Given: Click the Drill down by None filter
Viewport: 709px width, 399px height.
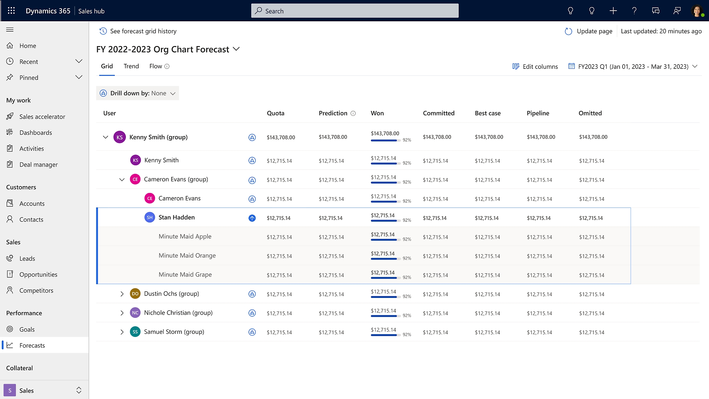Looking at the screenshot, I should [138, 93].
